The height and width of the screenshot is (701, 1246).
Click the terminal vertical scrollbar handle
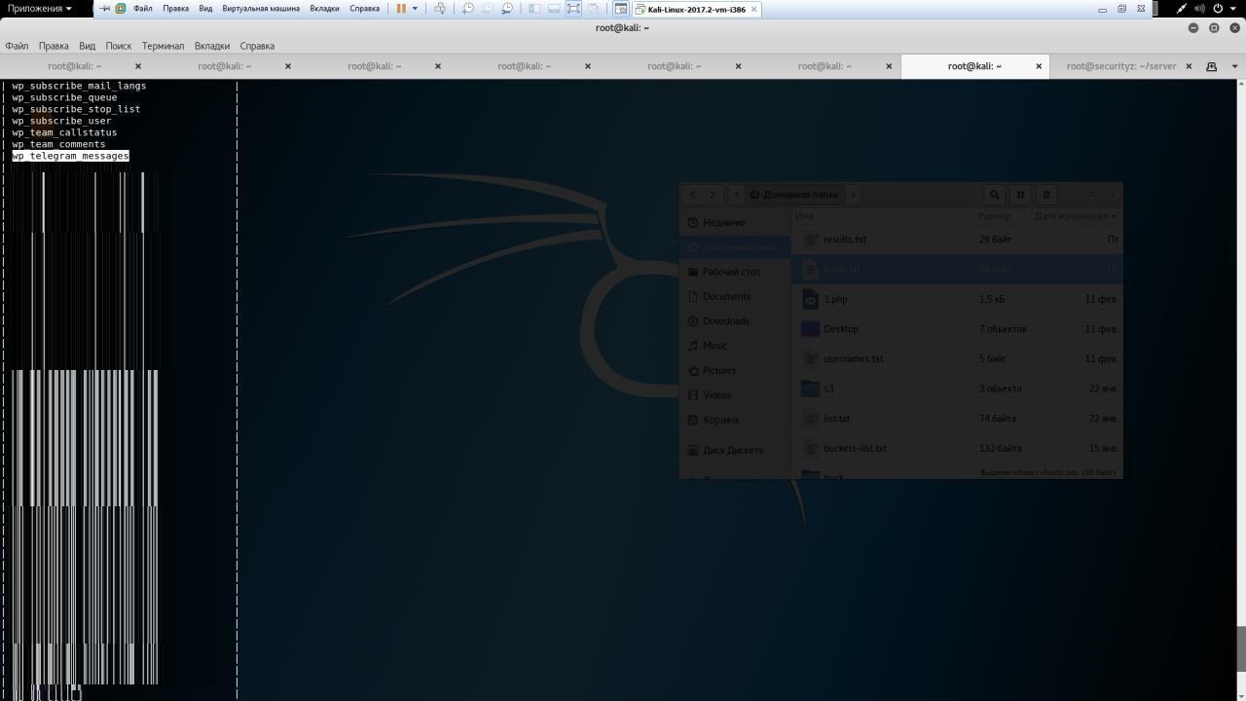click(1241, 650)
